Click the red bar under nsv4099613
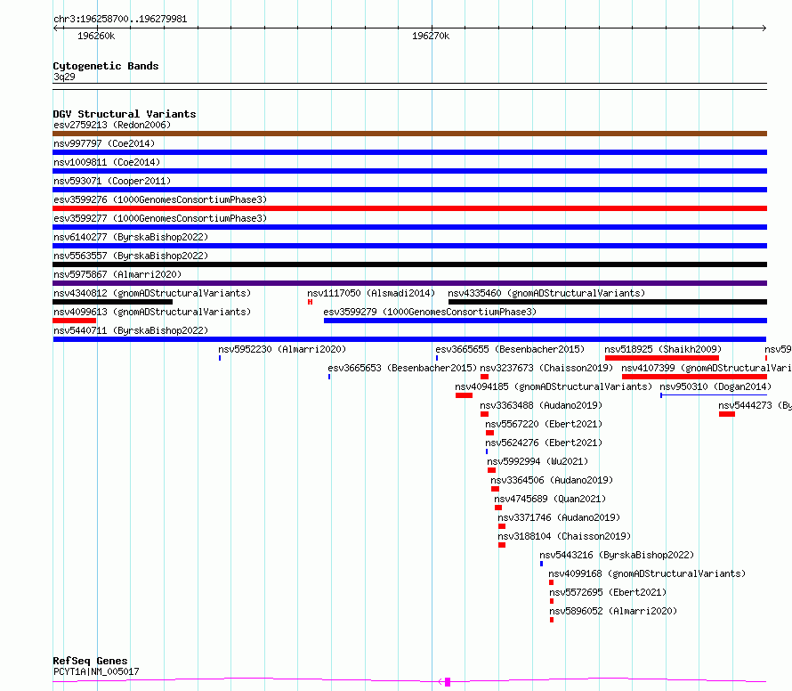This screenshot has width=792, height=691. 74,321
